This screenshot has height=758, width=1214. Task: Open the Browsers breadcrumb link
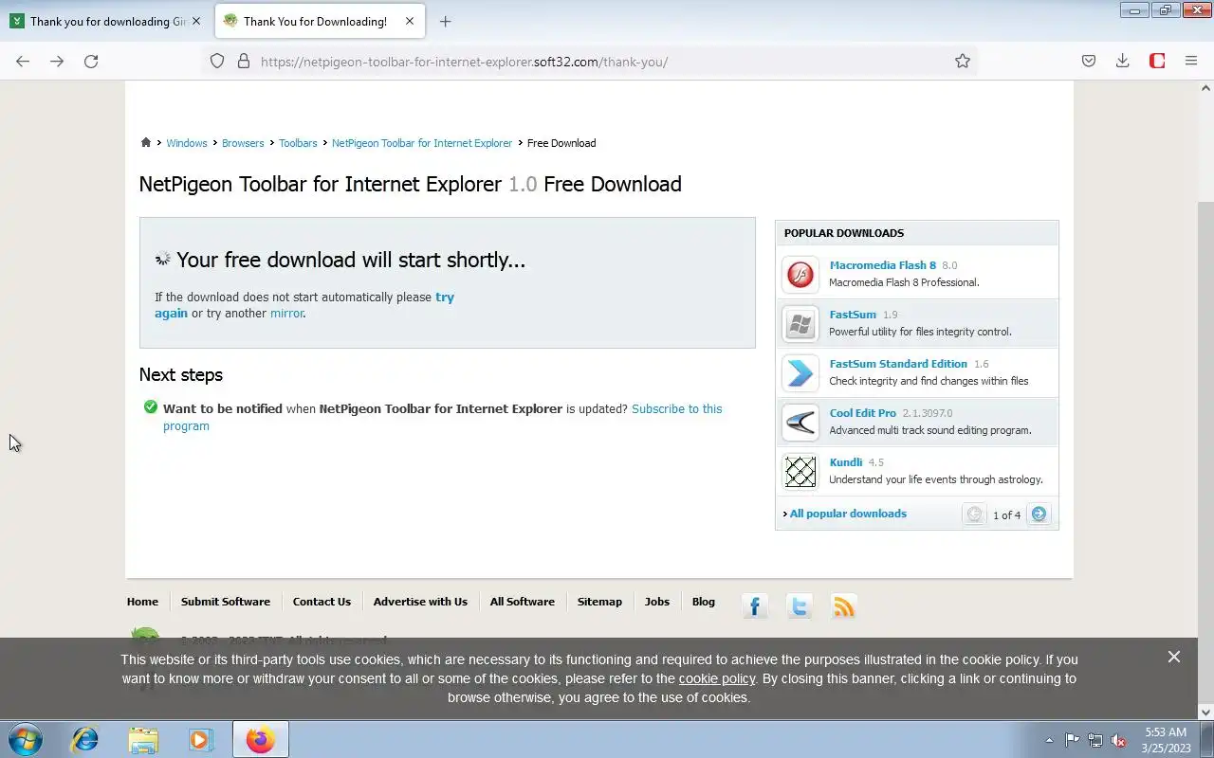click(243, 143)
